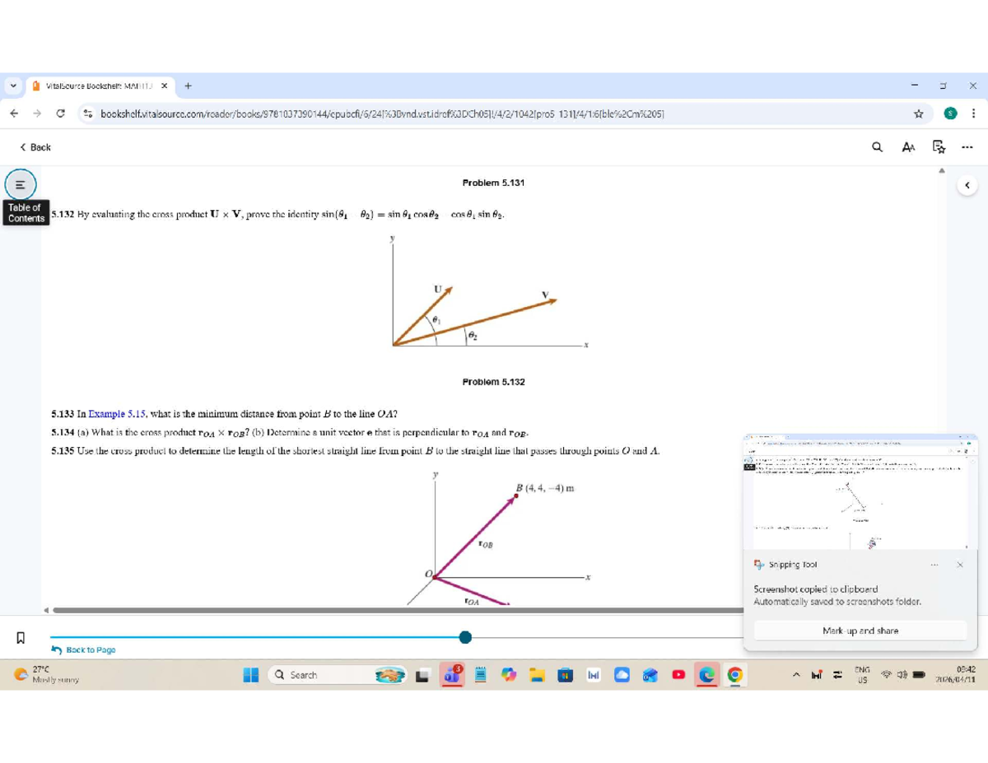
Task: Open a new browser tab
Action: (189, 86)
